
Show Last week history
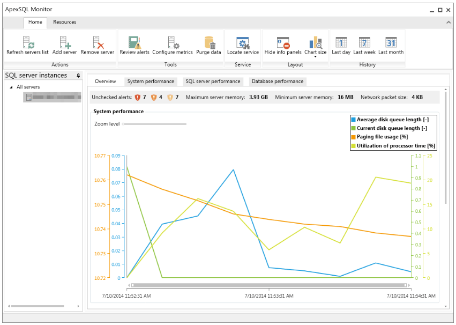click(x=364, y=46)
